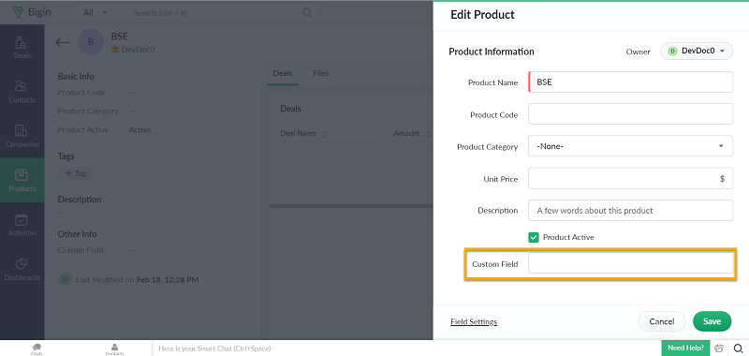This screenshot has height=356, width=749.
Task: Open Chats in the bottom bar
Action: [37, 349]
